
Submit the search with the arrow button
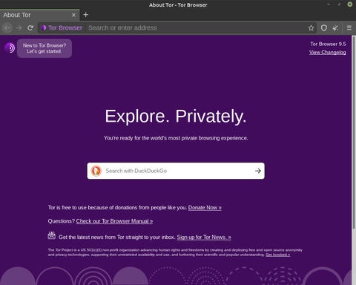click(x=258, y=171)
